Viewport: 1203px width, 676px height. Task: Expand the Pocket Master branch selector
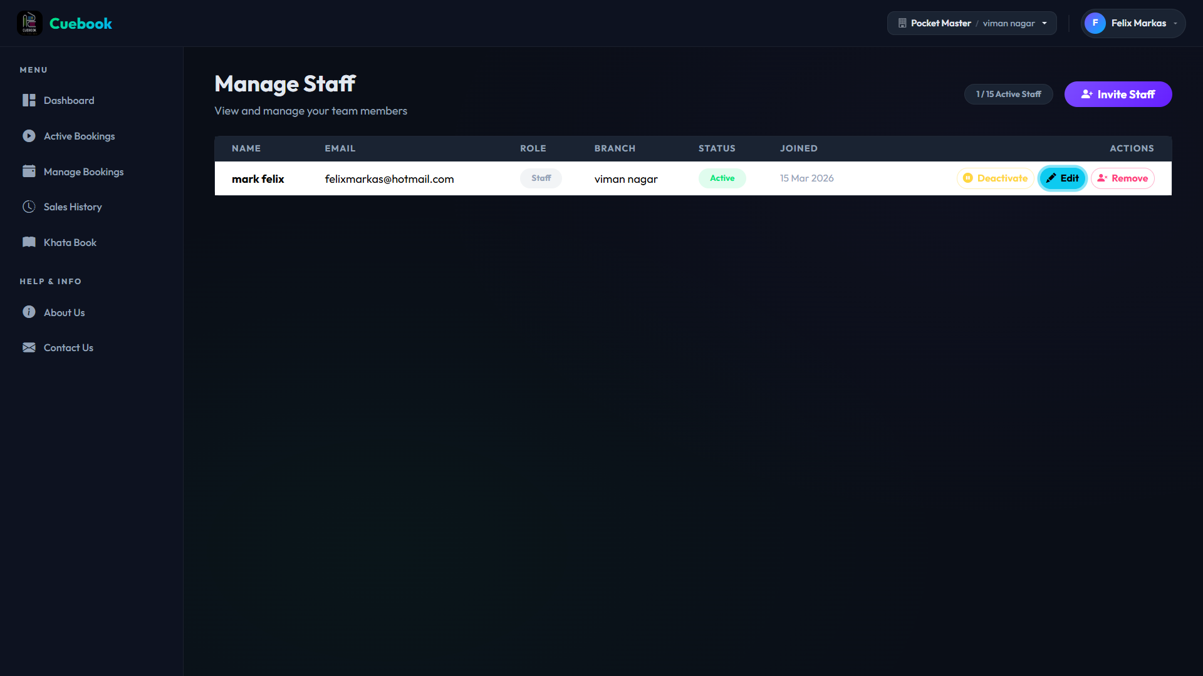tap(972, 23)
